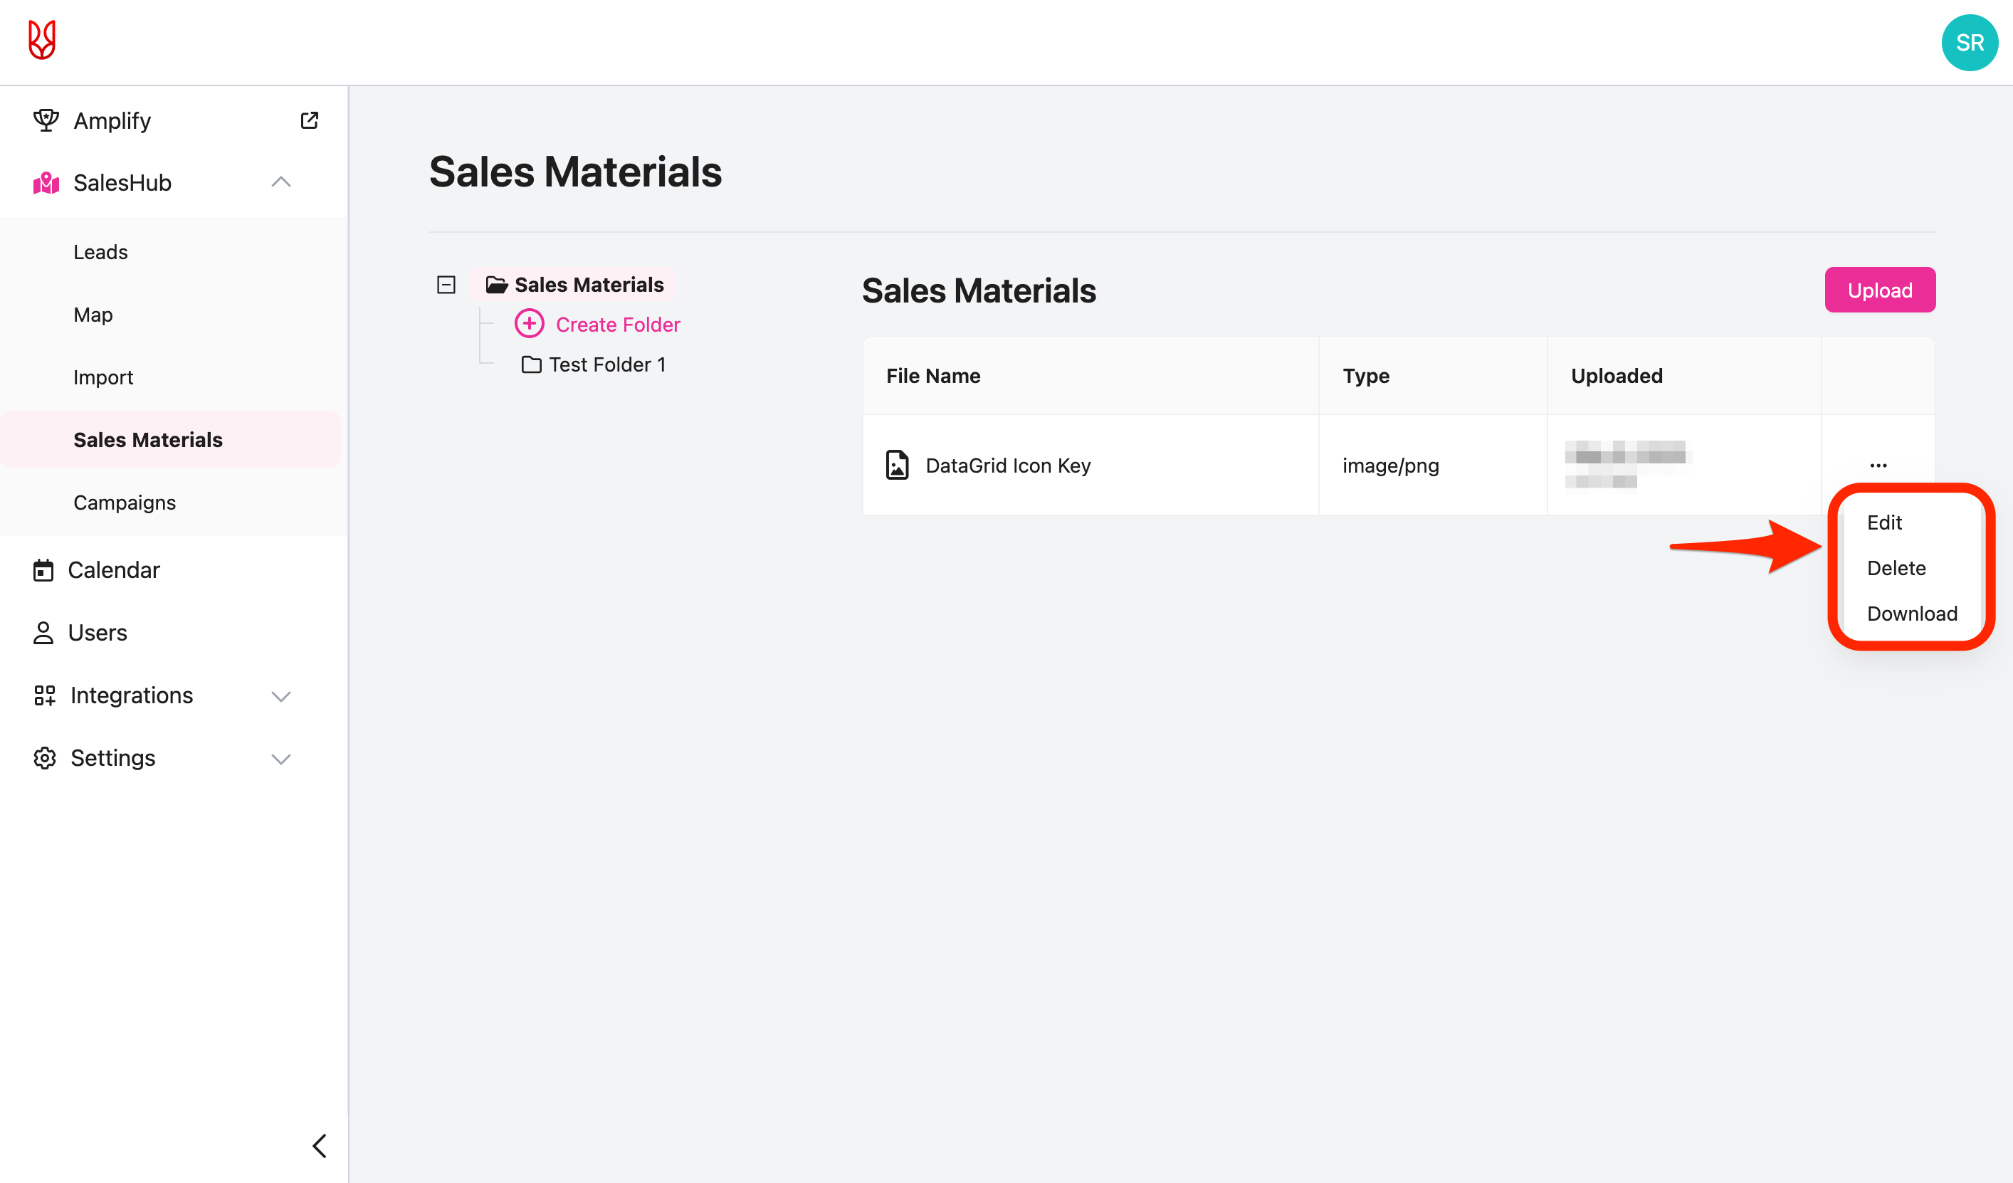Click the Create Folder link
2013x1183 pixels.
[x=619, y=323]
